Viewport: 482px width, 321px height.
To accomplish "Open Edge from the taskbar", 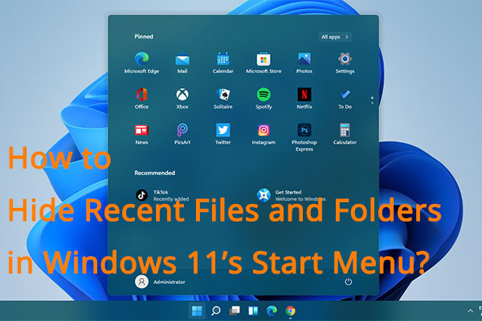I will click(272, 311).
